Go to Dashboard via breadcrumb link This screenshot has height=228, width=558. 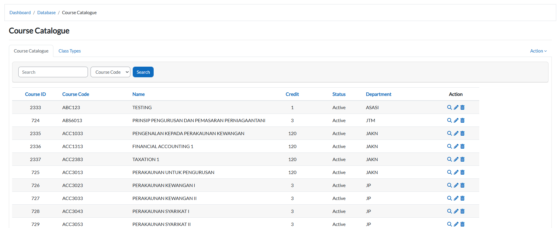20,13
